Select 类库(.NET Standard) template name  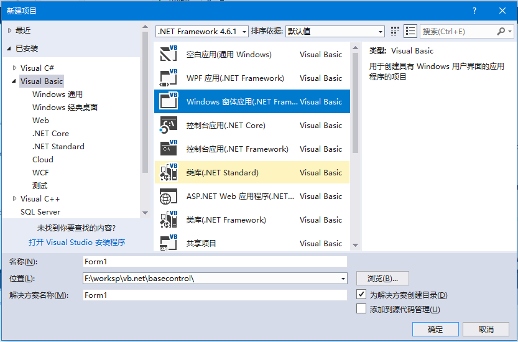[223, 172]
